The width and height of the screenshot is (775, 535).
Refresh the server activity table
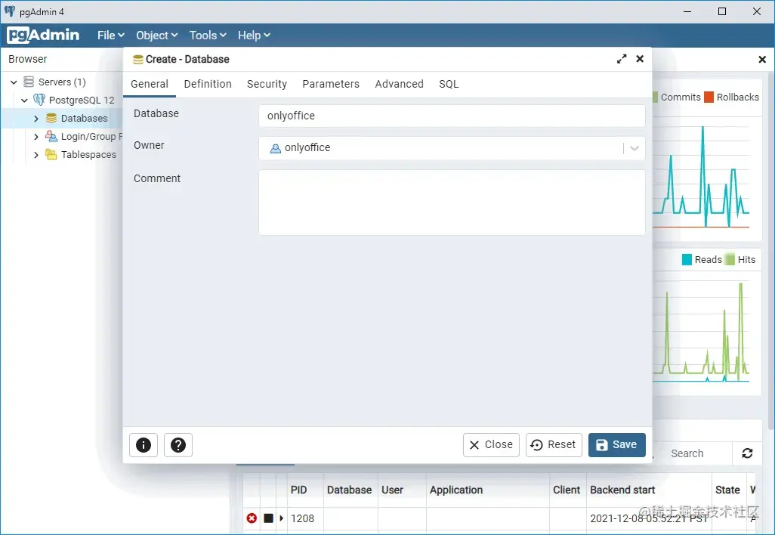747,453
